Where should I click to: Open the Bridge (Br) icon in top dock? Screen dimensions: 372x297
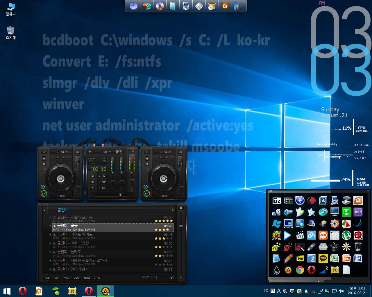[225, 6]
